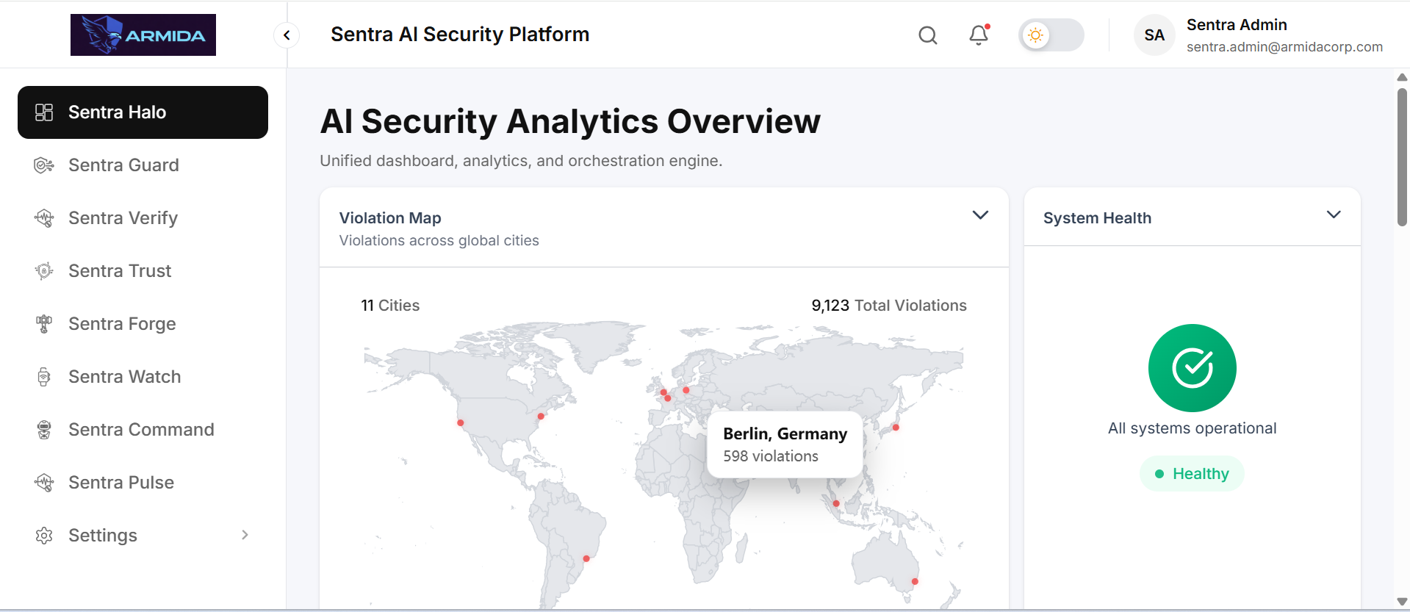Viewport: 1410px width, 612px height.
Task: Click the Settings gear icon
Action: tap(44, 536)
